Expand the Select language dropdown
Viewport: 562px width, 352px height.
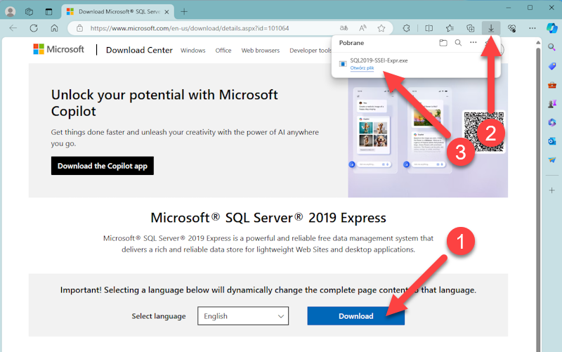[243, 316]
